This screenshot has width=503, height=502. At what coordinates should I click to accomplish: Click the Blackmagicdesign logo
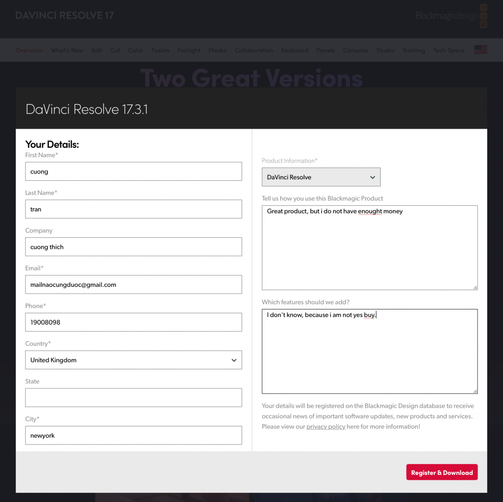(451, 16)
